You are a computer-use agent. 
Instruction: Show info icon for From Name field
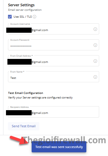pos(95,77)
